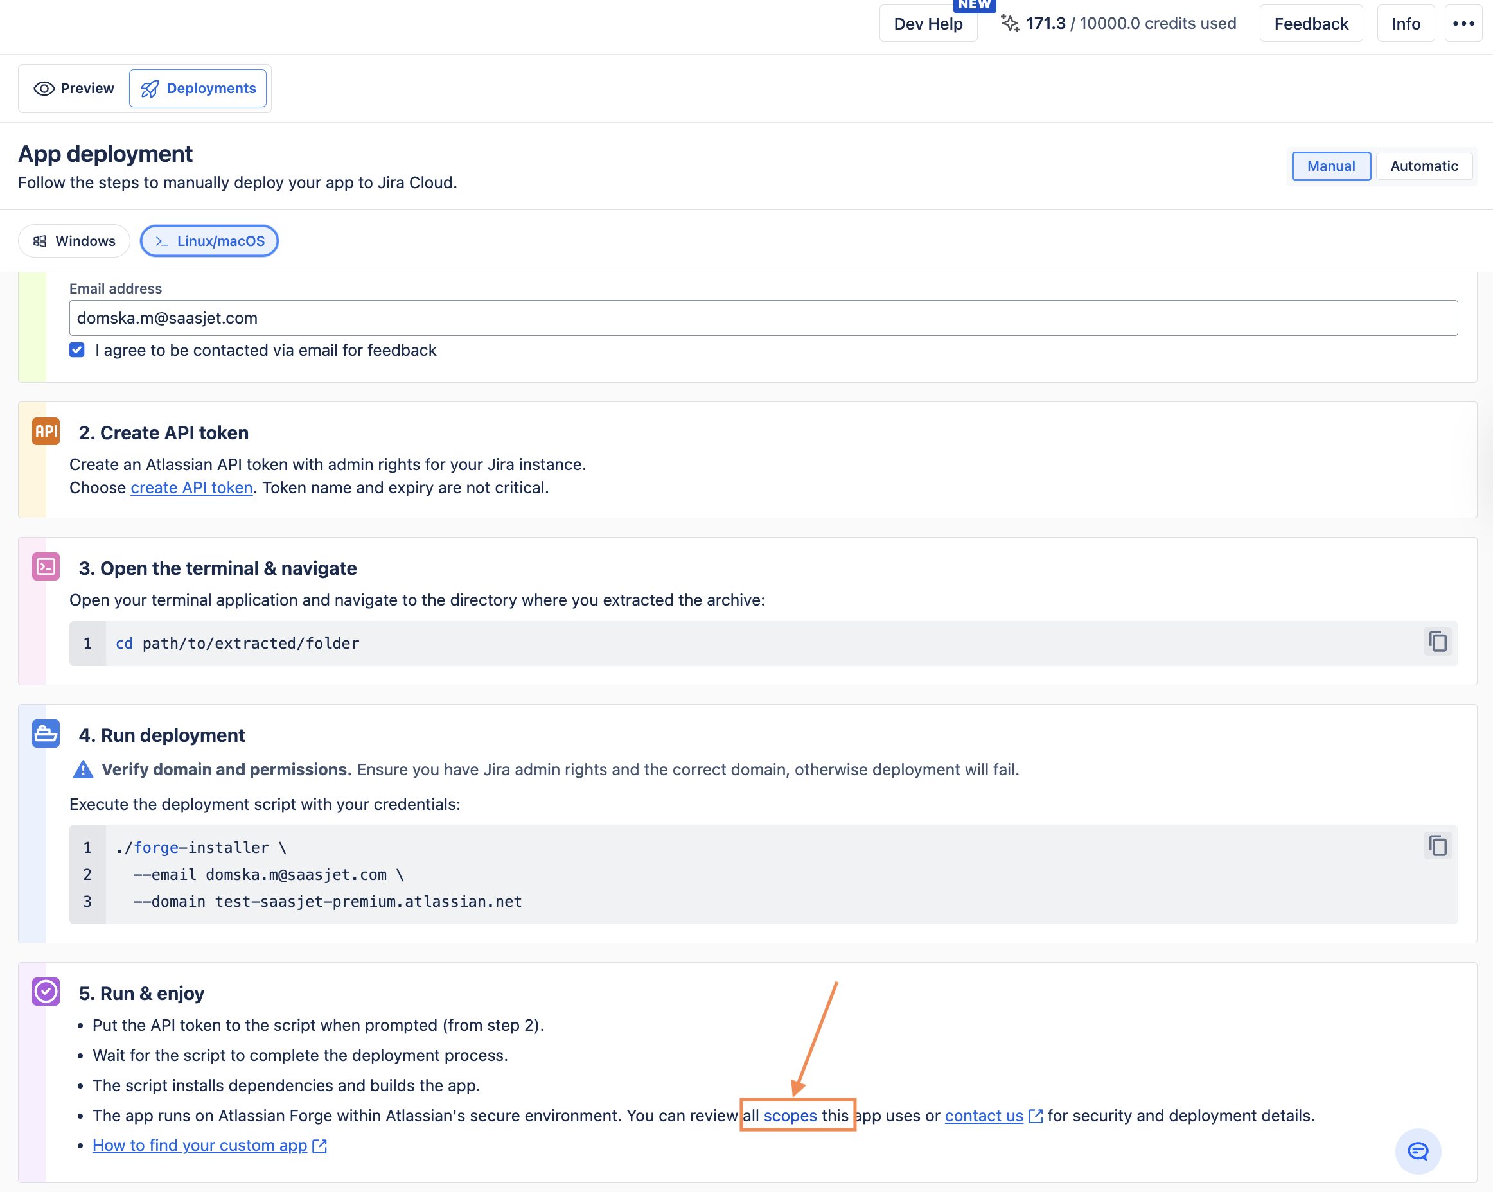Open the Dev Help button

click(x=928, y=24)
